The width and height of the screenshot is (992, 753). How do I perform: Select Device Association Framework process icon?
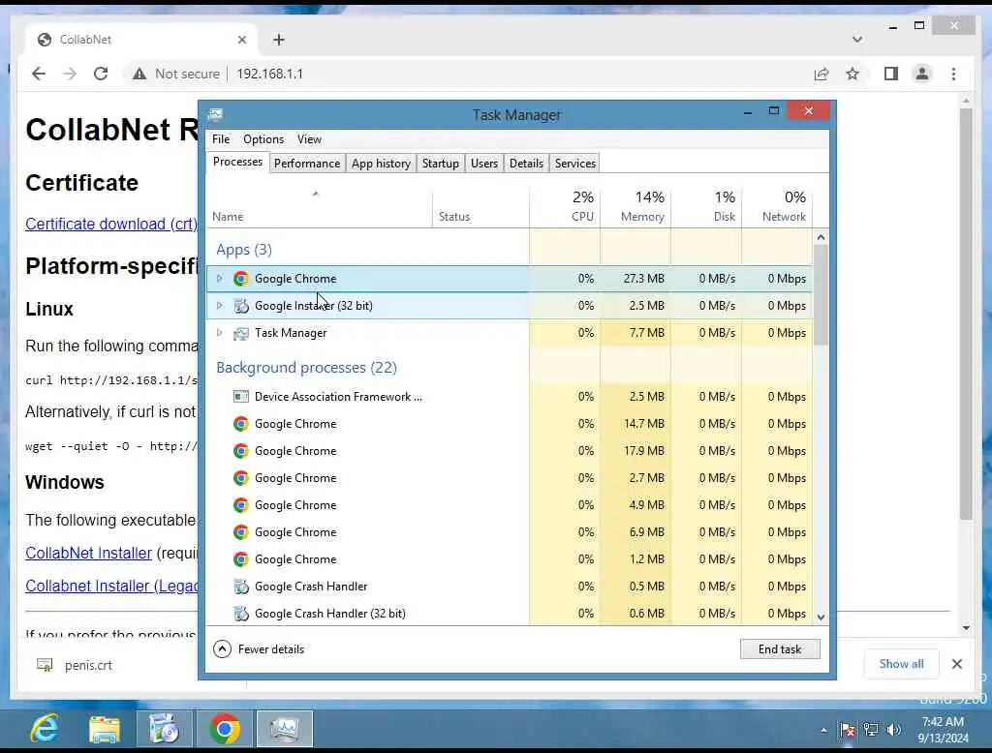click(241, 397)
